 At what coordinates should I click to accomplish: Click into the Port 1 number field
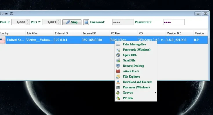click(x=18, y=22)
